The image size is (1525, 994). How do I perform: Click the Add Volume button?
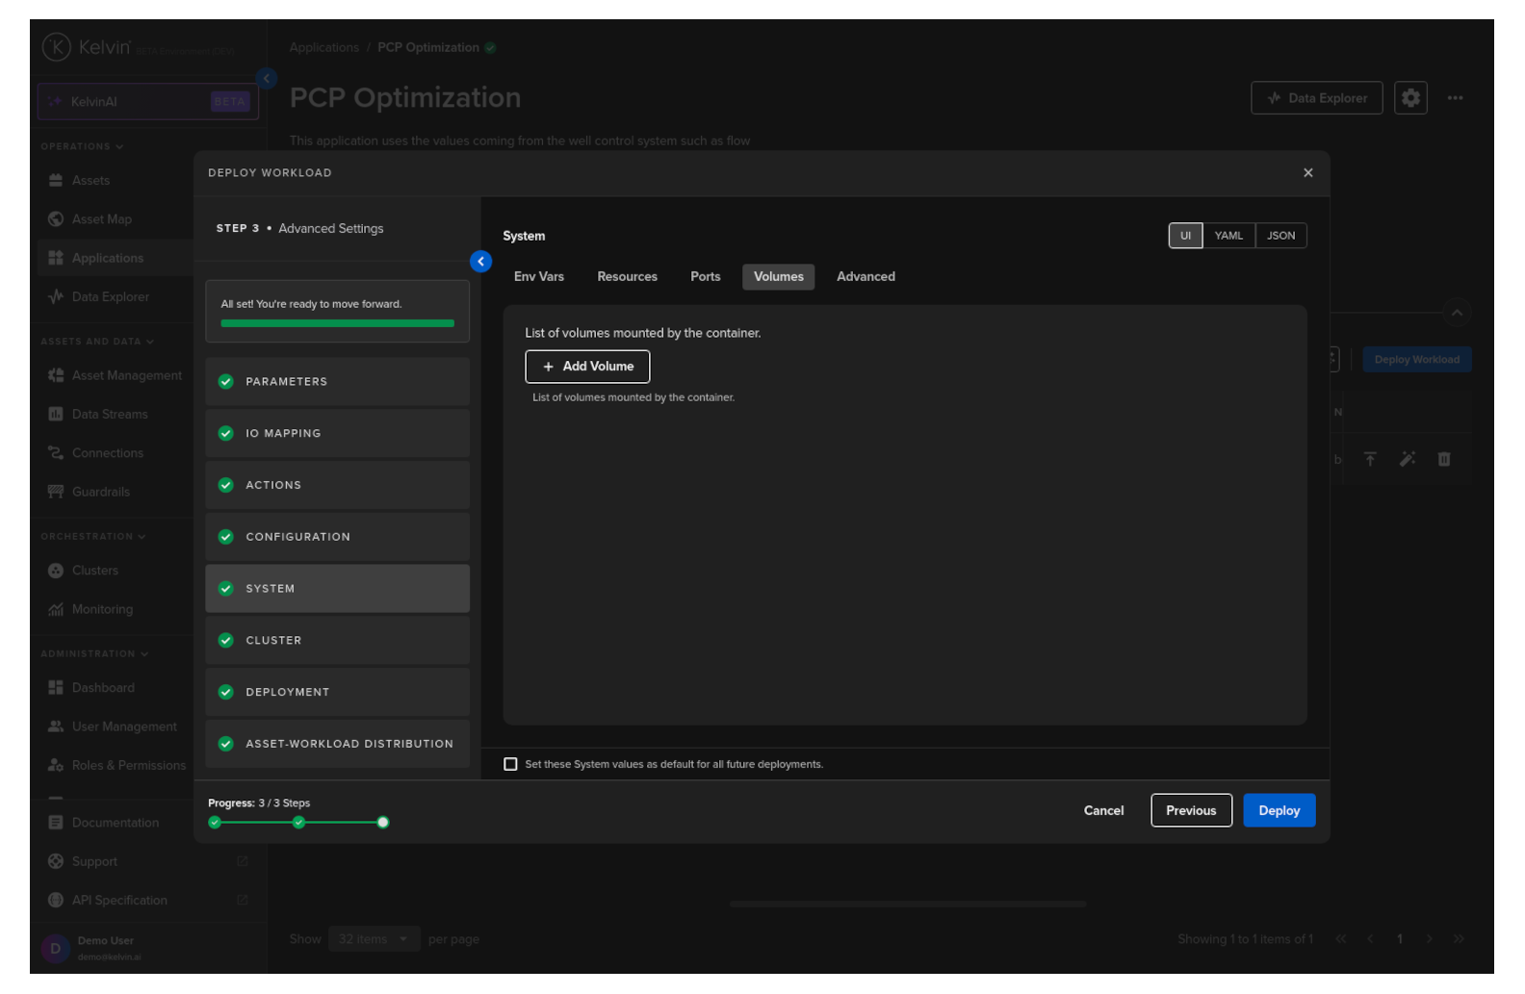click(587, 367)
